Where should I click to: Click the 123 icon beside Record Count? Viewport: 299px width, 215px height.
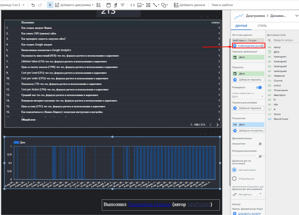tap(270, 119)
